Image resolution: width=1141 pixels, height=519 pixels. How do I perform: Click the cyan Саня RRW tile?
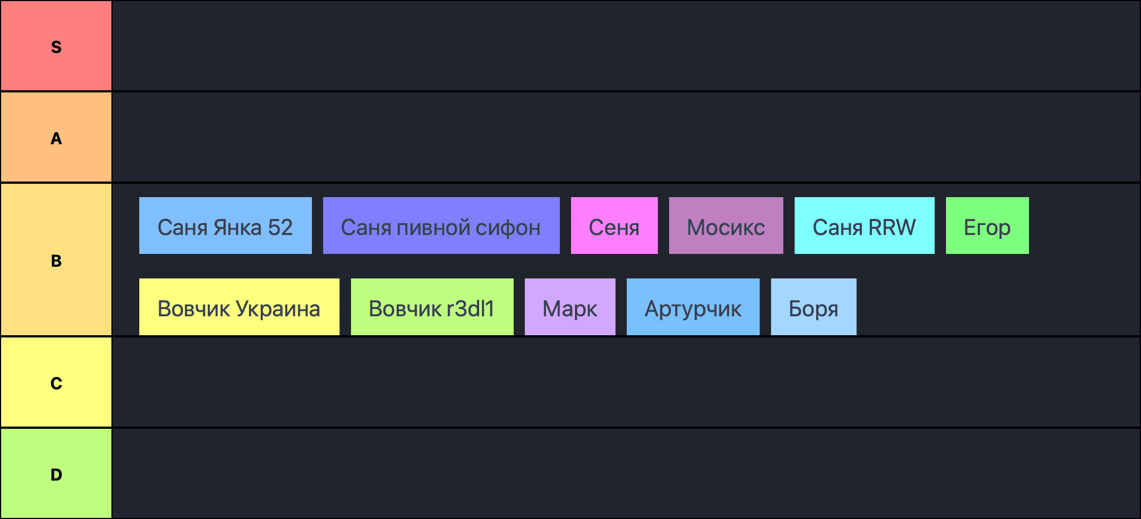[864, 226]
